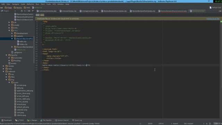The image size is (222, 125).
Task: Switch to the RestAclBackendPostsController.php tab
Action: [172, 11]
